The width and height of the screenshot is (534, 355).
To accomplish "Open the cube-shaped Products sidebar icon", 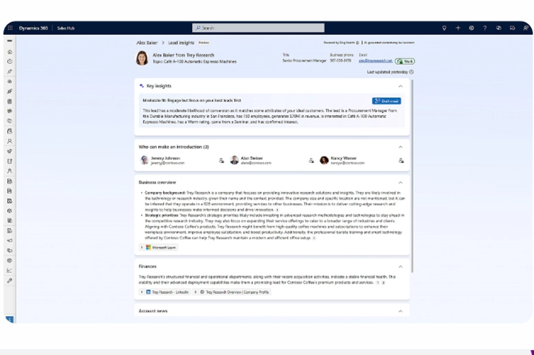I will coord(10,211).
